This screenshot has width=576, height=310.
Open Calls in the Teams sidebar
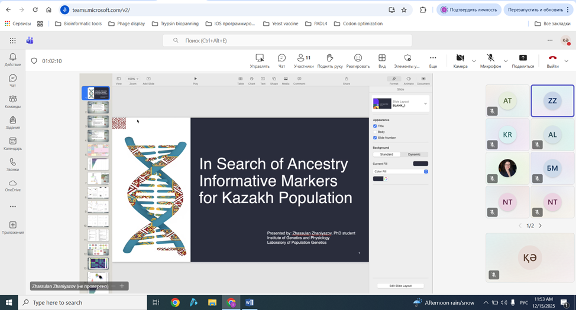pyautogui.click(x=12, y=162)
